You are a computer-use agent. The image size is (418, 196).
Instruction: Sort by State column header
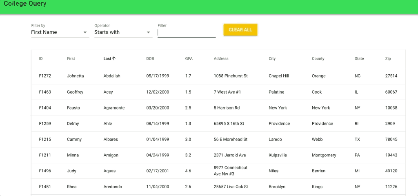point(359,59)
